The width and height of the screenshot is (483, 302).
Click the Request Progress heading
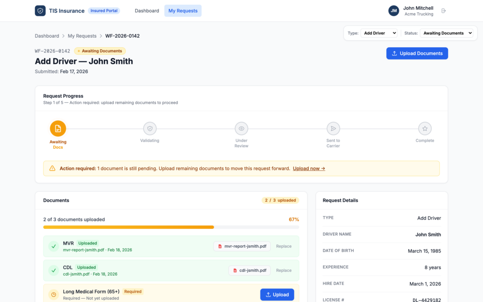(x=63, y=96)
